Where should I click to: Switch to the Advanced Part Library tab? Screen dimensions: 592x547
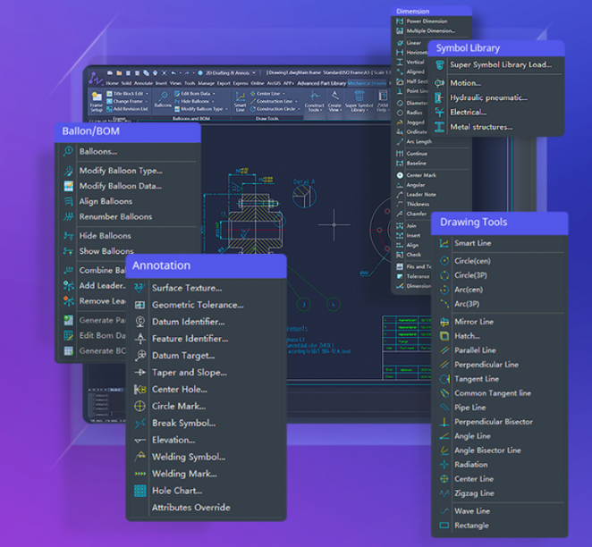(321, 83)
